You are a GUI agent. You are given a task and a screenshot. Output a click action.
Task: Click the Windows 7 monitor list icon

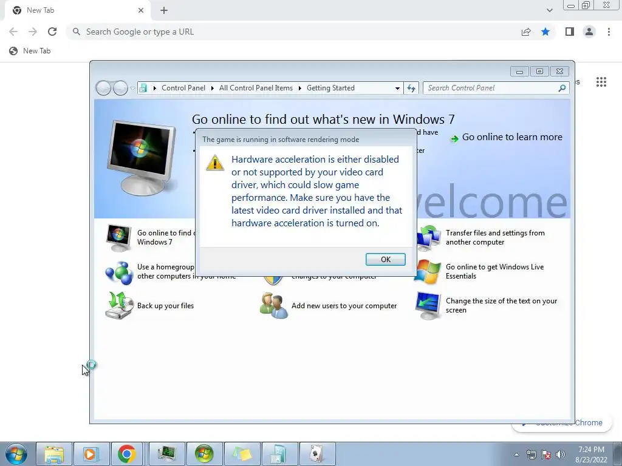118,238
